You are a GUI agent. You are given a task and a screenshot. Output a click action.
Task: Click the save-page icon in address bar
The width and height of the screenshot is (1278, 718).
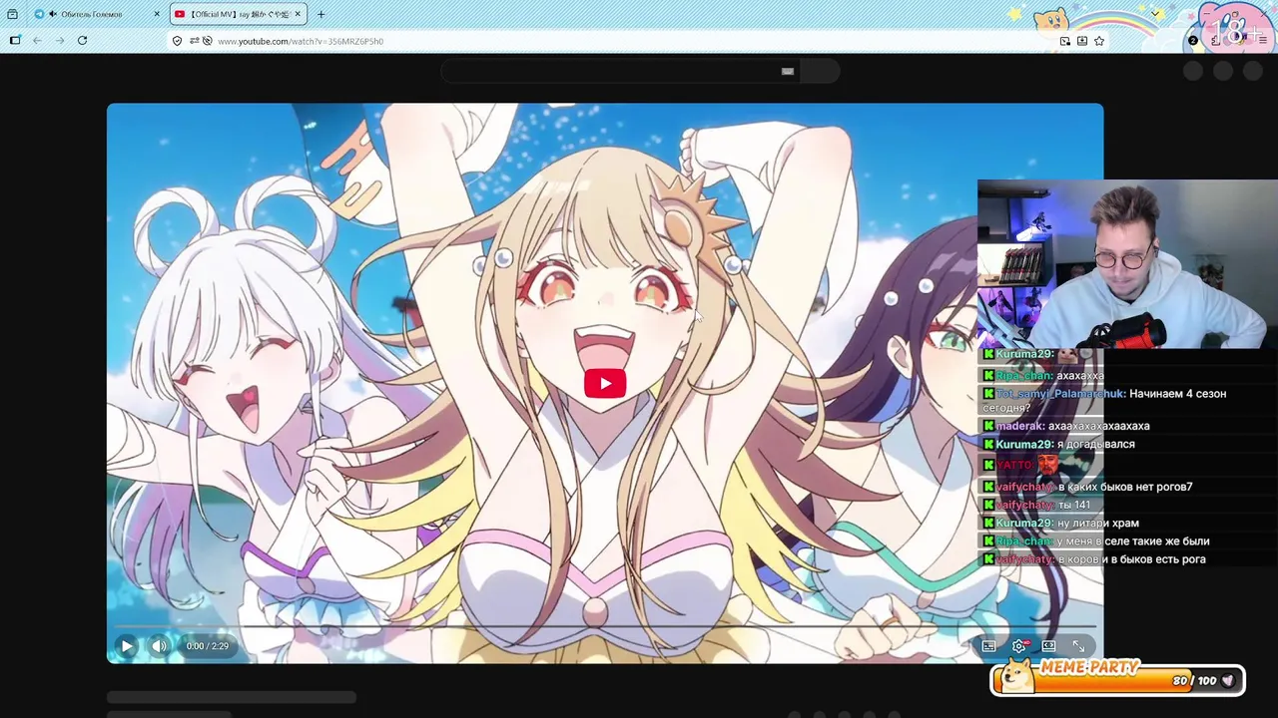[1081, 41]
